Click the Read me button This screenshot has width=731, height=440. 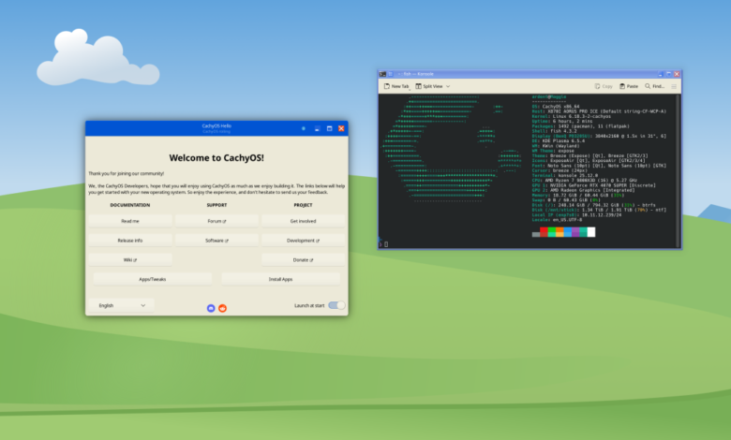[130, 221]
